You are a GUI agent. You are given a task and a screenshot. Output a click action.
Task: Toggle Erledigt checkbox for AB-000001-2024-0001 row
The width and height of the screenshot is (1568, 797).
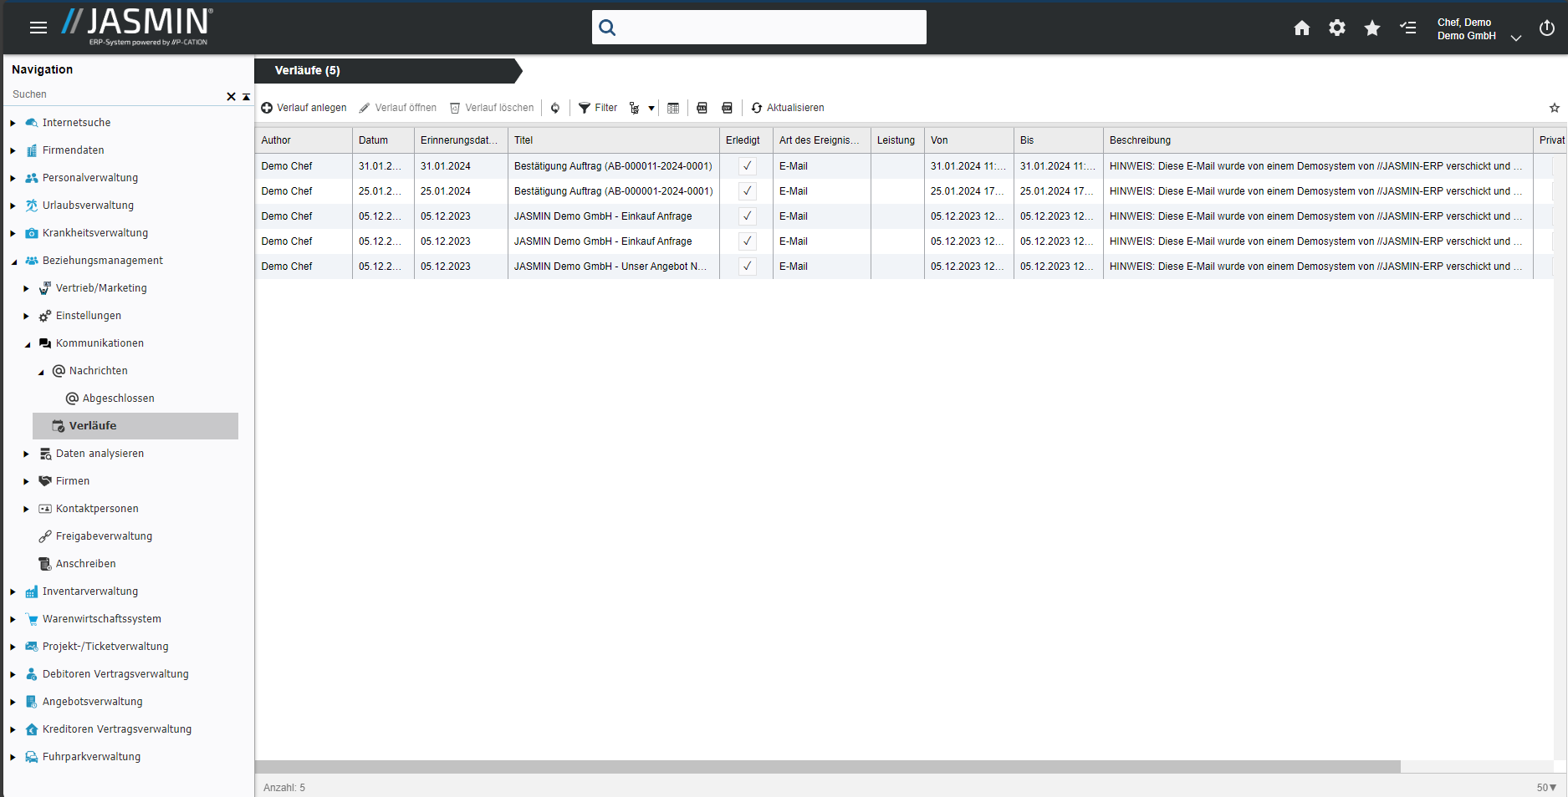[x=747, y=191]
